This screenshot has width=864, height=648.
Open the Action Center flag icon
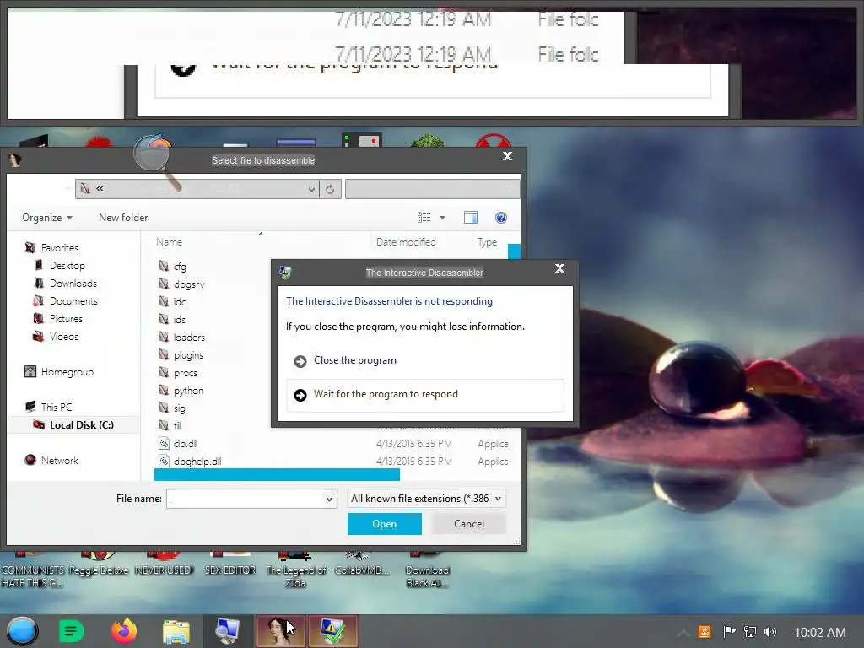pyautogui.click(x=729, y=632)
